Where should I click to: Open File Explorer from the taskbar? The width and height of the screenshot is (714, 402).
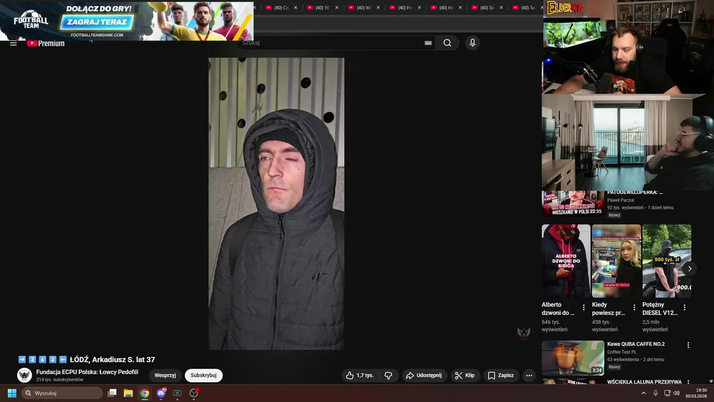pyautogui.click(x=128, y=393)
